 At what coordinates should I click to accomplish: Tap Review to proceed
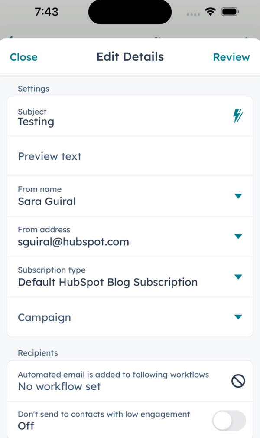point(231,57)
